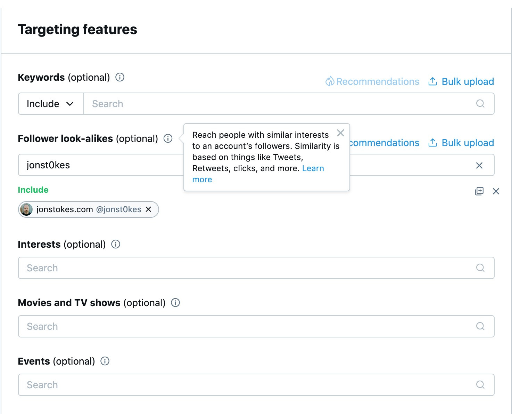The height and width of the screenshot is (414, 512).
Task: Dismiss the similar interests tooltip
Action: 340,133
